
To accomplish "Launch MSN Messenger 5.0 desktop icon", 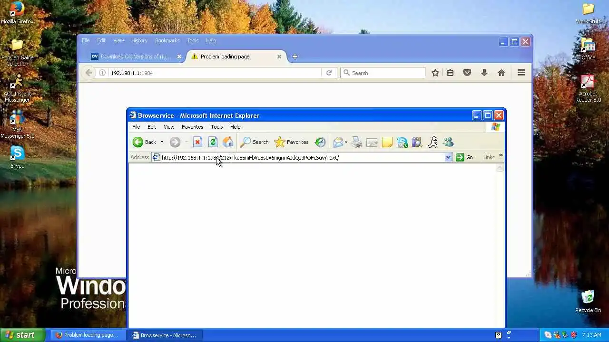I will tap(17, 124).
